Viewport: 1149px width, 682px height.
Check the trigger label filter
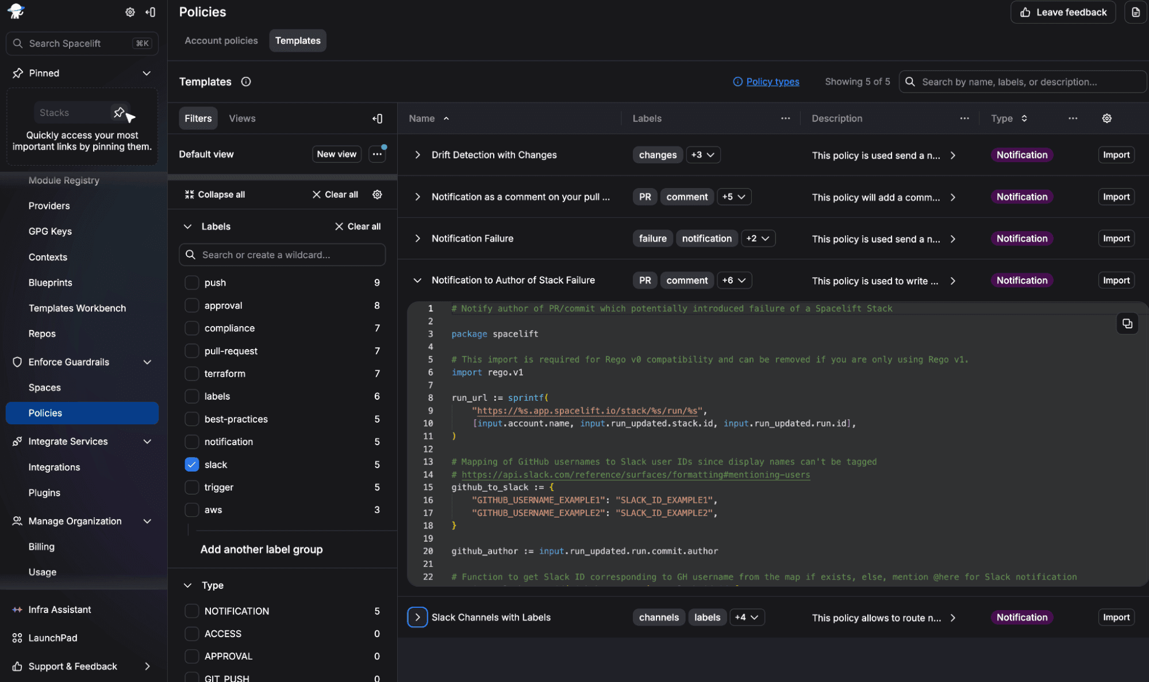coord(191,487)
